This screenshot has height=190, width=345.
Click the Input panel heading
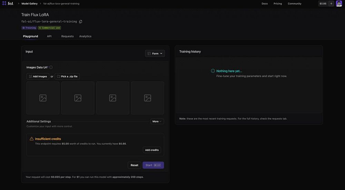[29, 51]
